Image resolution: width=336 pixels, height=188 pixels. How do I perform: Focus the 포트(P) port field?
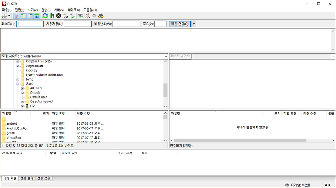tap(160, 24)
